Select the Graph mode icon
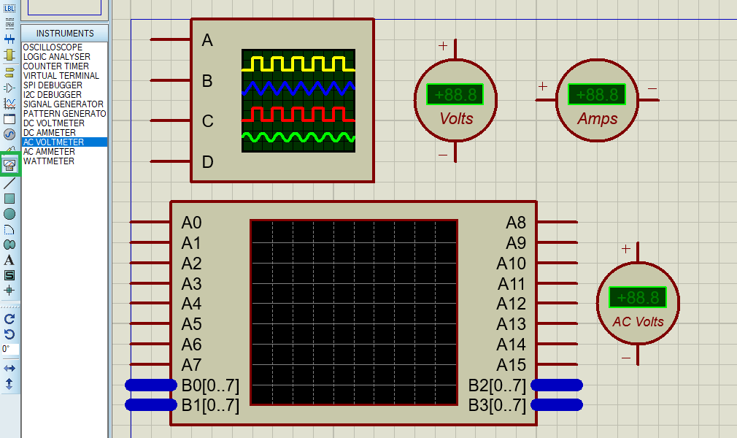This screenshot has width=737, height=438. pyautogui.click(x=9, y=104)
